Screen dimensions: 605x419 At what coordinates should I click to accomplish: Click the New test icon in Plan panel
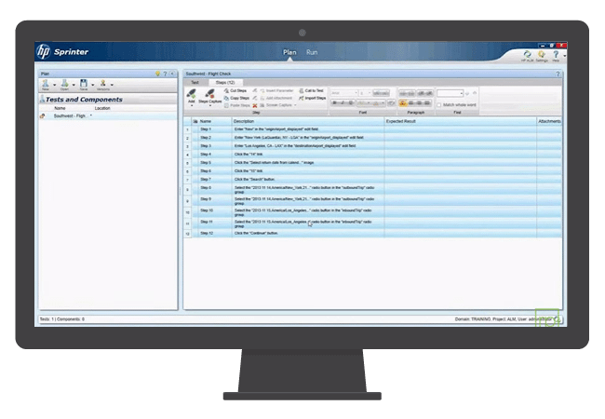[46, 84]
